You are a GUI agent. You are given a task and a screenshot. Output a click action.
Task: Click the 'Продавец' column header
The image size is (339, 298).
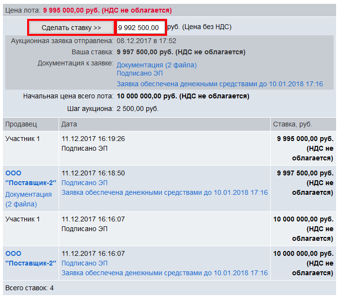[21, 125]
